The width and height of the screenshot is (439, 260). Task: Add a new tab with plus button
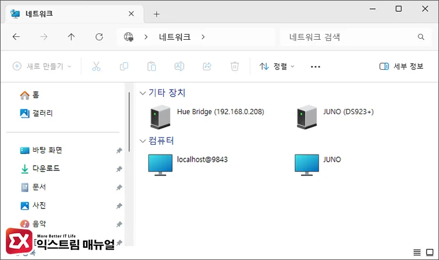(156, 14)
